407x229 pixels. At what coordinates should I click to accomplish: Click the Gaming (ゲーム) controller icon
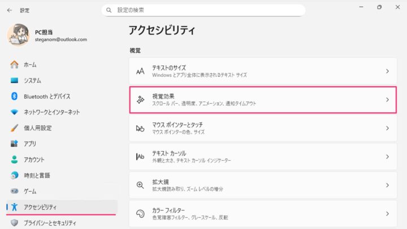pos(15,191)
